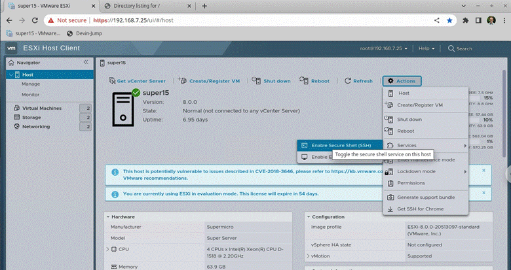Reload the page with the refresh icon
511x270 pixels.
[x=35, y=20]
